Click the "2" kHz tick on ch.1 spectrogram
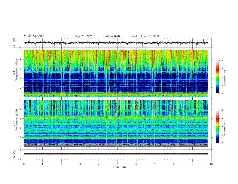This screenshot has width=238, height=184. [x=21, y=87]
